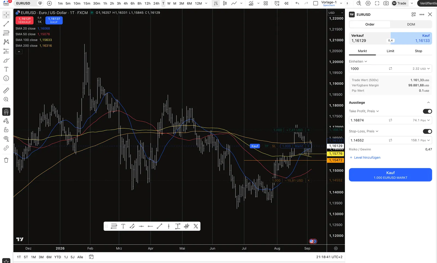Select the zoom in tool
Image resolution: width=437 pixels, height=263 pixels.
click(6, 99)
